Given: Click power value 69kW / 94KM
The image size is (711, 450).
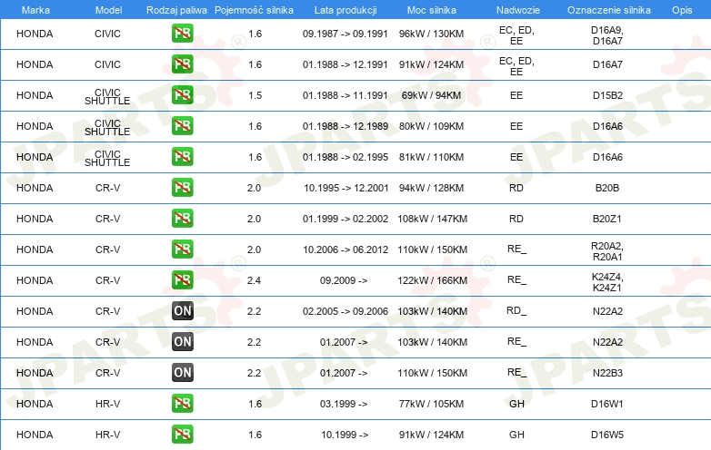Looking at the screenshot, I should point(431,95).
